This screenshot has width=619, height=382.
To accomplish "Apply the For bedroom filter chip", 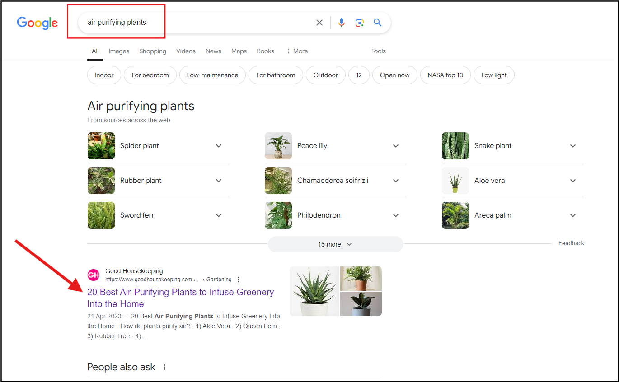I will click(150, 75).
